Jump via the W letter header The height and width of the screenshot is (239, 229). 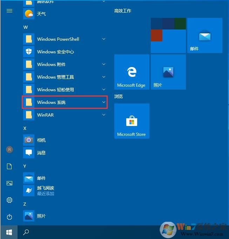click(26, 27)
